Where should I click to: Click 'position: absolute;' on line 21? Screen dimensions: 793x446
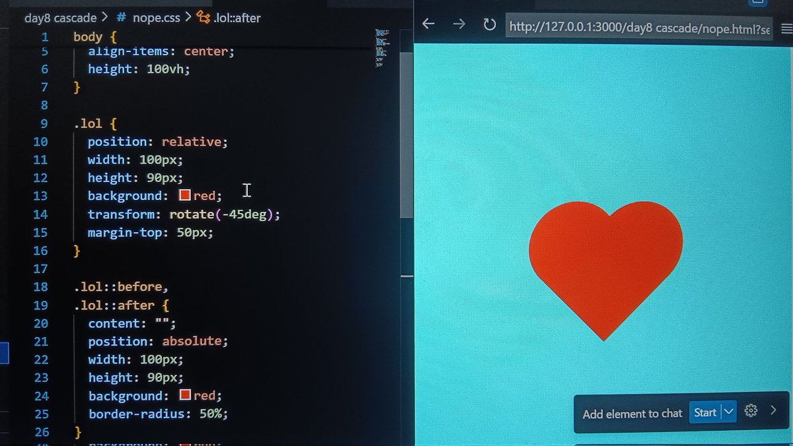[157, 341]
